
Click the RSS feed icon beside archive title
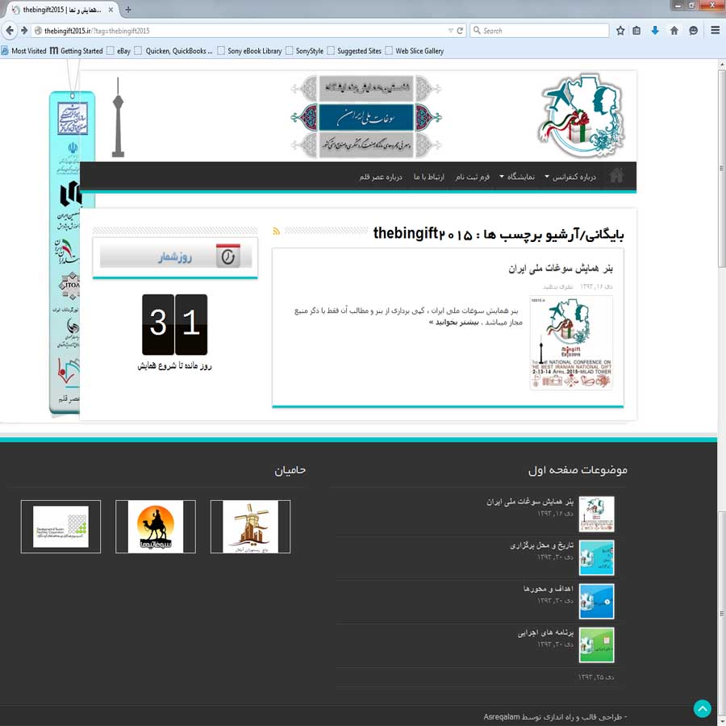click(x=277, y=231)
